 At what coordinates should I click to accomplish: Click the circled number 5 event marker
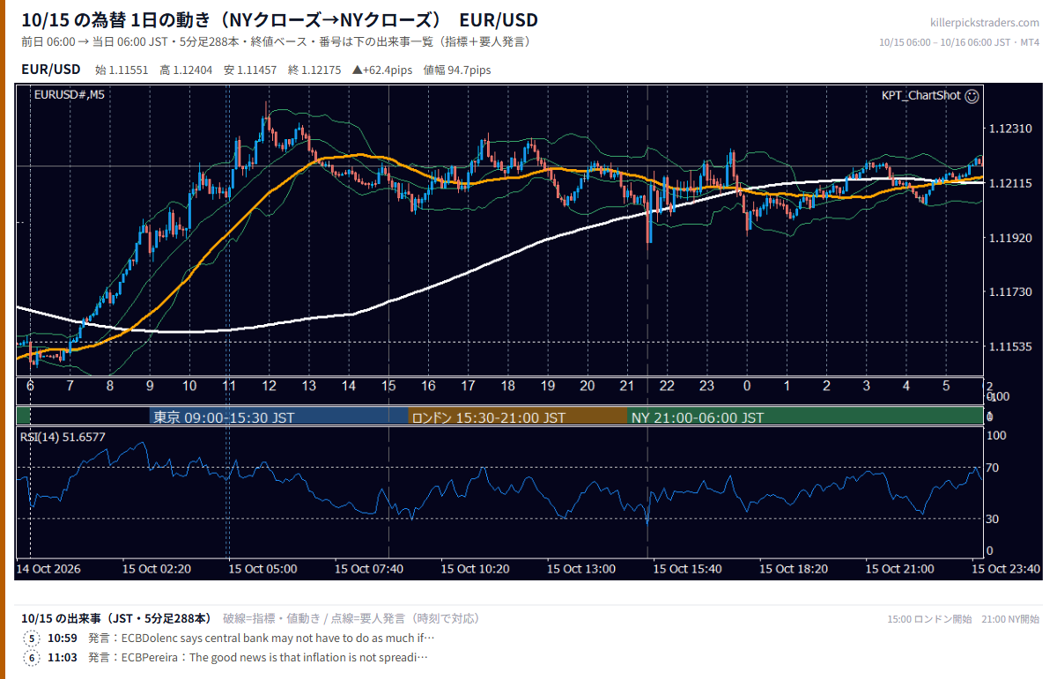coord(32,638)
